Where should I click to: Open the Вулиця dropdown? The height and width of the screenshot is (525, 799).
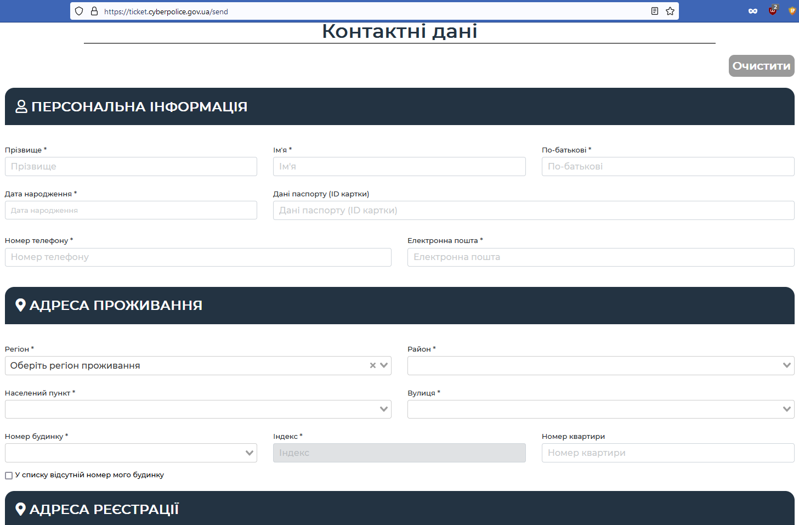601,409
